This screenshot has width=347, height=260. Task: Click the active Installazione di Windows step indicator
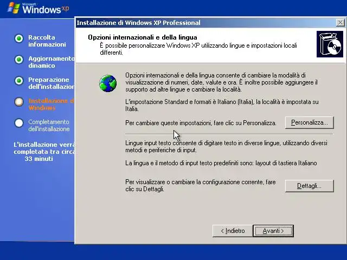click(19, 102)
